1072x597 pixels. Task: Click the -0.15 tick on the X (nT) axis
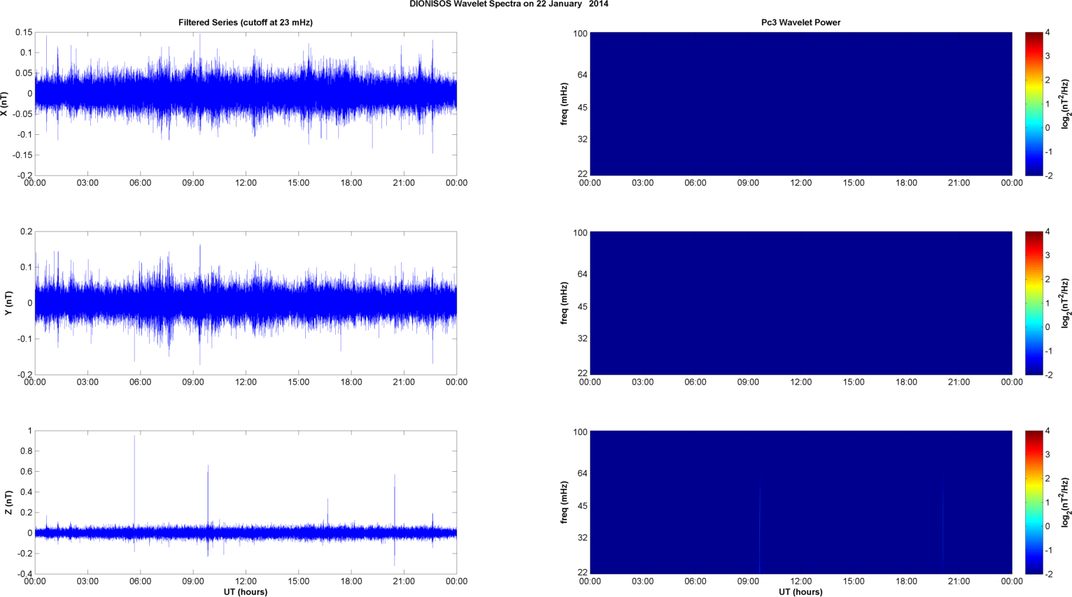[22, 155]
